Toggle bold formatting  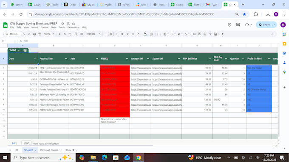[122, 34]
